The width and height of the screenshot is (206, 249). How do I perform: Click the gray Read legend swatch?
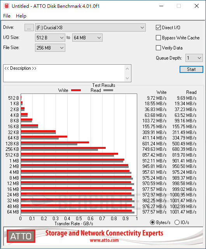(x=108, y=90)
